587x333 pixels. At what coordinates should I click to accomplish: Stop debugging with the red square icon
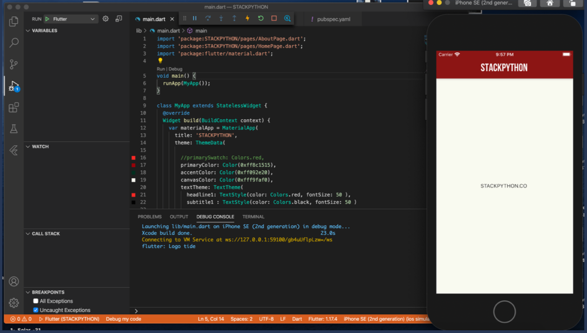click(273, 18)
